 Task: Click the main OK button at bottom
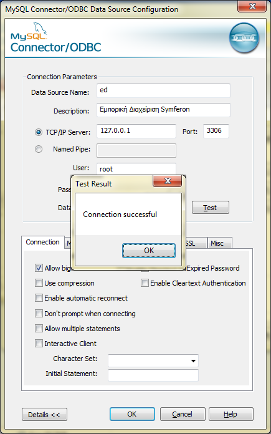coord(132,414)
